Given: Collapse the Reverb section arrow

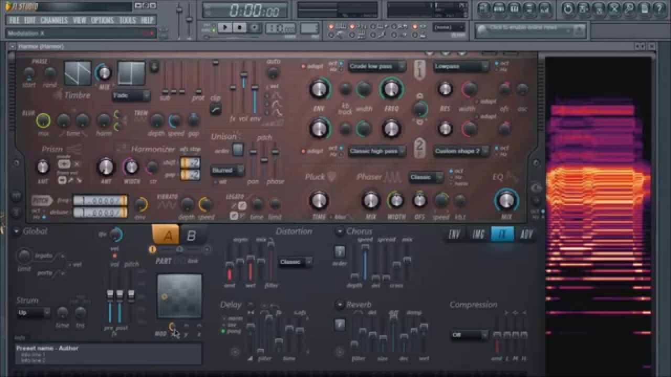Looking at the screenshot, I should 340,304.
